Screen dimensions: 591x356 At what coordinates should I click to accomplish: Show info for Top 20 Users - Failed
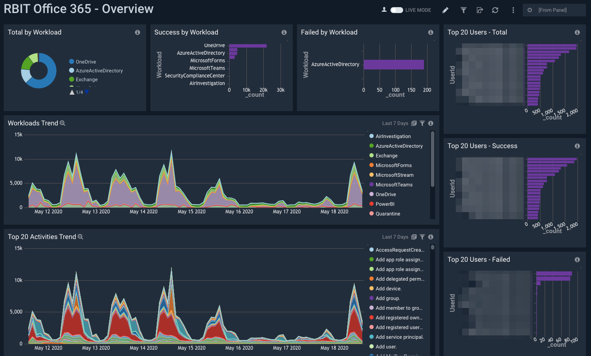(577, 260)
